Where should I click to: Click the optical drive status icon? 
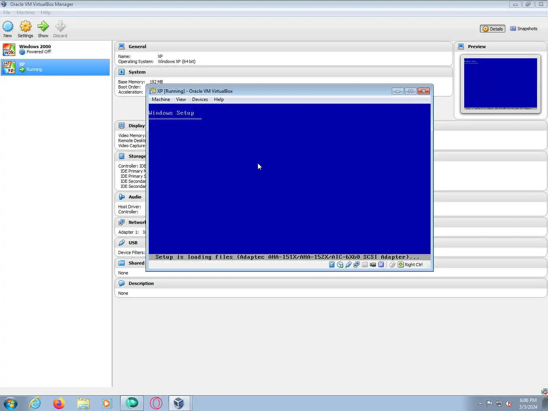[x=340, y=265]
